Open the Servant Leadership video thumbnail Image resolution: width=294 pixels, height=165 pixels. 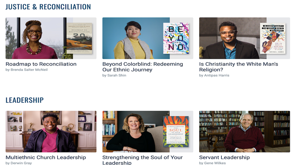click(244, 131)
